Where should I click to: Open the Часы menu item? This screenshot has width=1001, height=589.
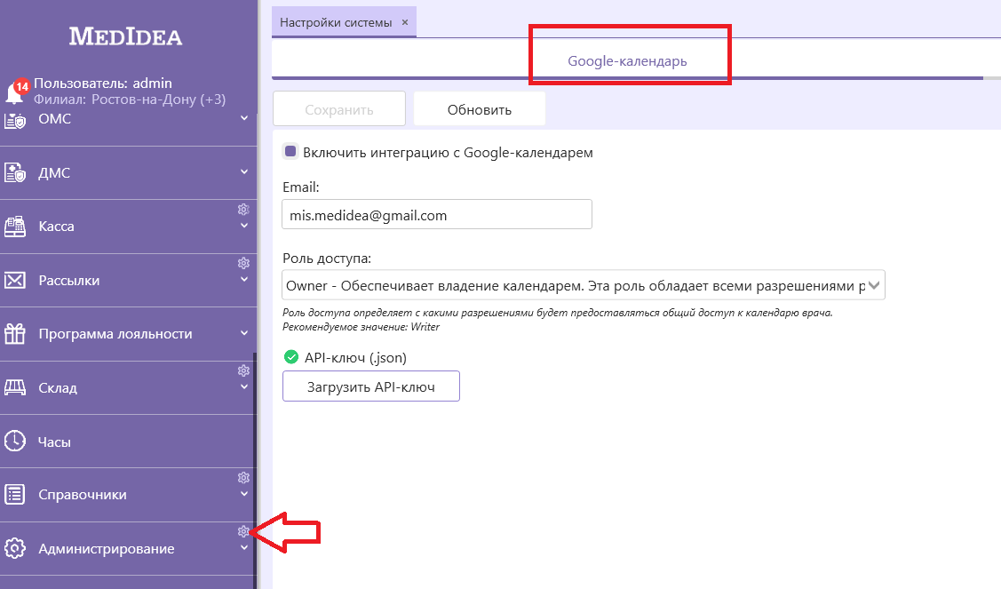[128, 442]
